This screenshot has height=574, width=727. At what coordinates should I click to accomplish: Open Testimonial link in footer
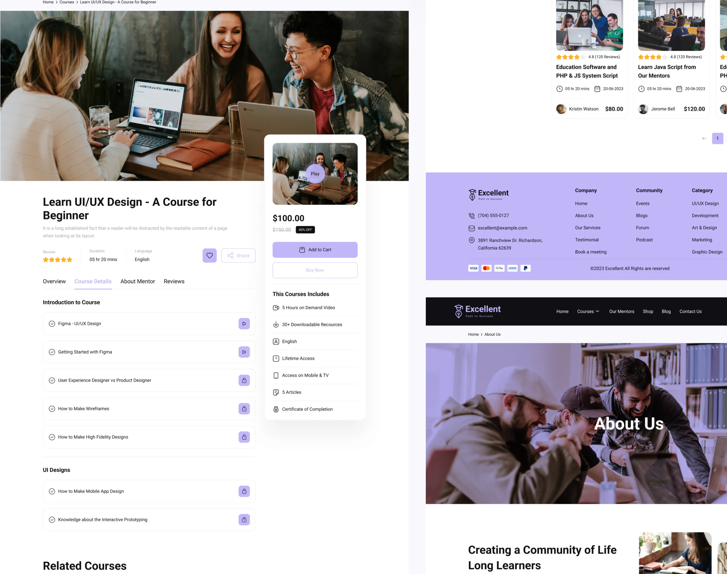pos(587,240)
